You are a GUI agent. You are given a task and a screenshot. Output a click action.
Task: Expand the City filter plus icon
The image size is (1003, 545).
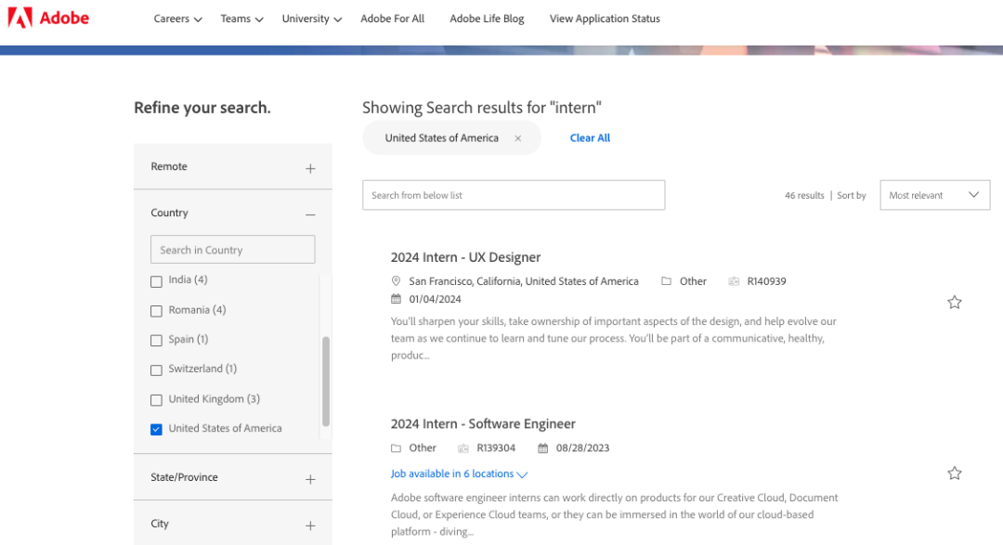click(x=310, y=526)
